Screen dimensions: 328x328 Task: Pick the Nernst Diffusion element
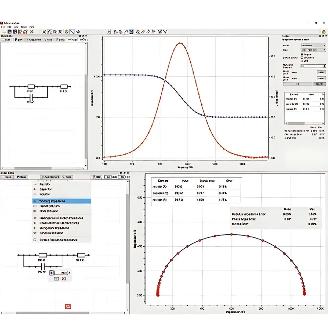59,206
